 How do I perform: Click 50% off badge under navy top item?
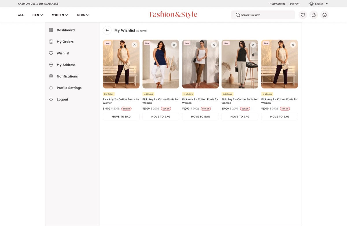(166, 109)
